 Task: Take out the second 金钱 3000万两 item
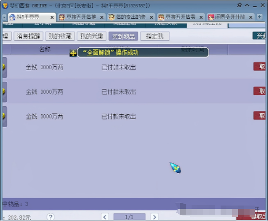[259, 91]
